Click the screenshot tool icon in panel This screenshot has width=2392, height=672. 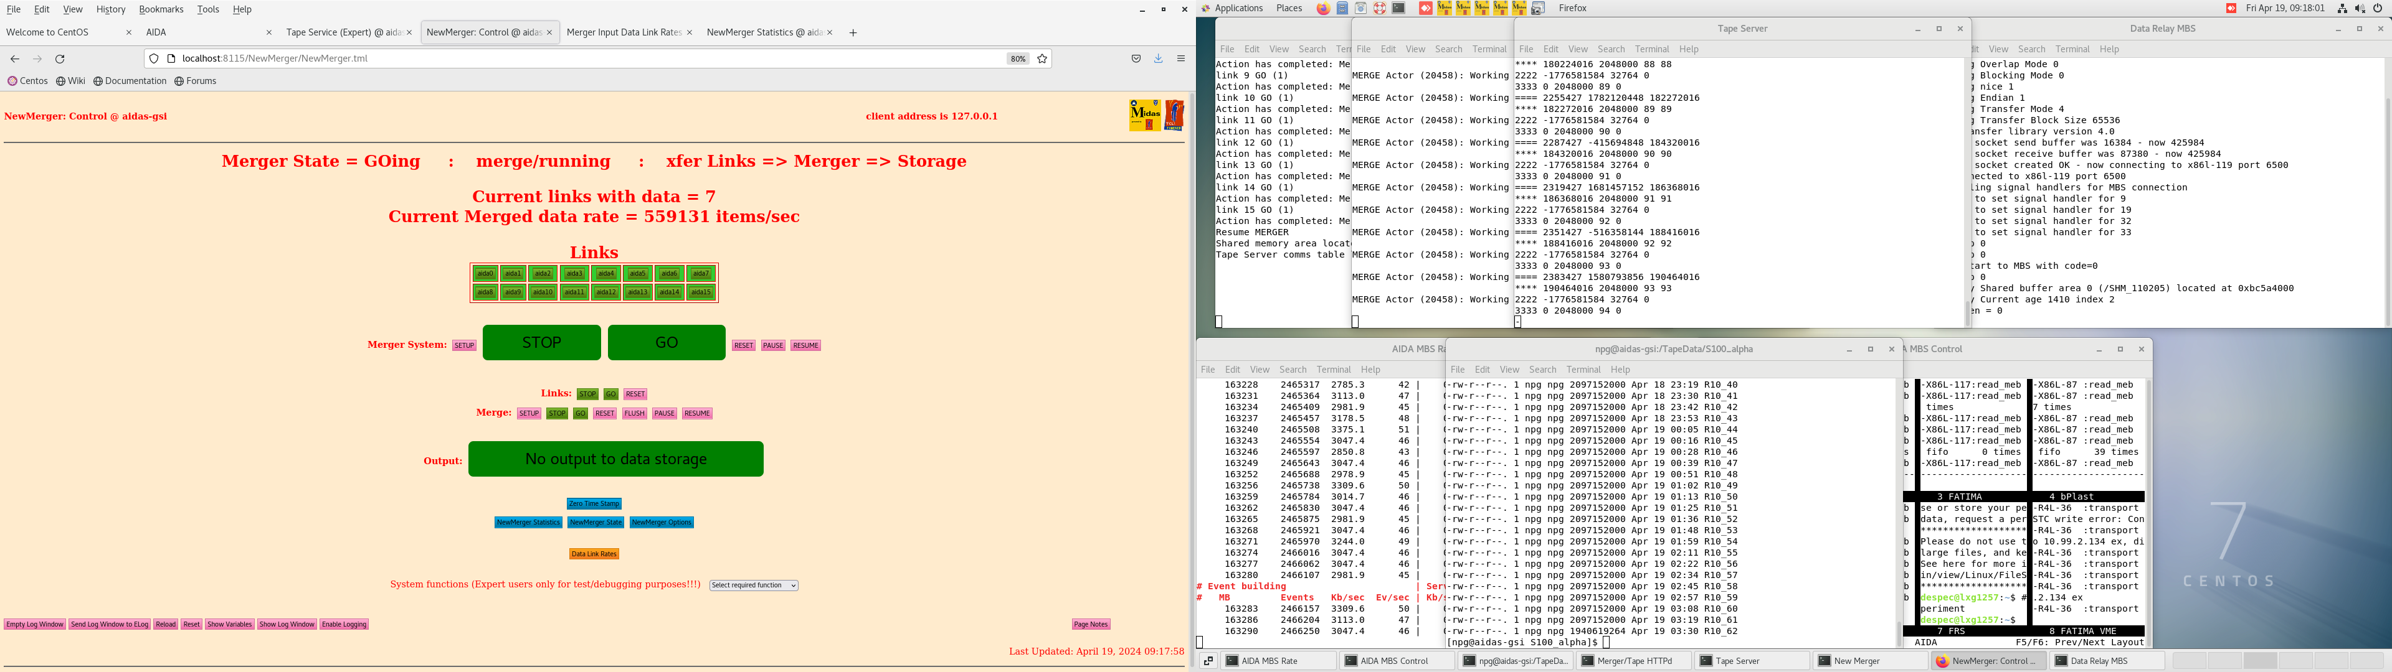tap(1538, 8)
